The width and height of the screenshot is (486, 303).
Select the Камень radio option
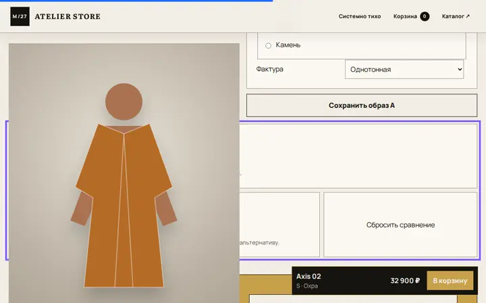tap(269, 46)
